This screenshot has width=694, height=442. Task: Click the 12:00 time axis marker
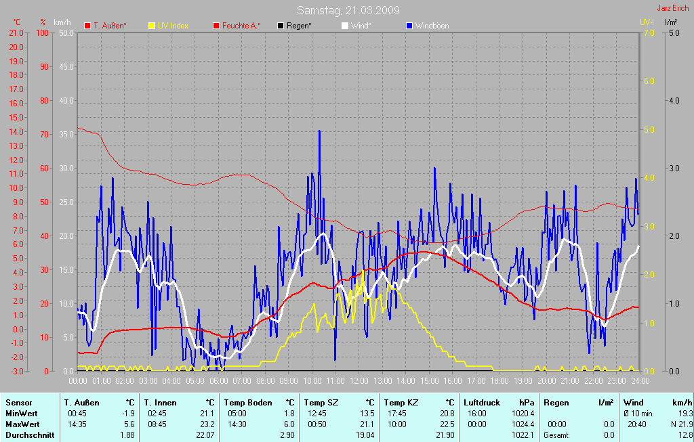tap(359, 381)
